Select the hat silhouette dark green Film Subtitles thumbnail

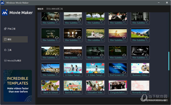(x=95, y=51)
